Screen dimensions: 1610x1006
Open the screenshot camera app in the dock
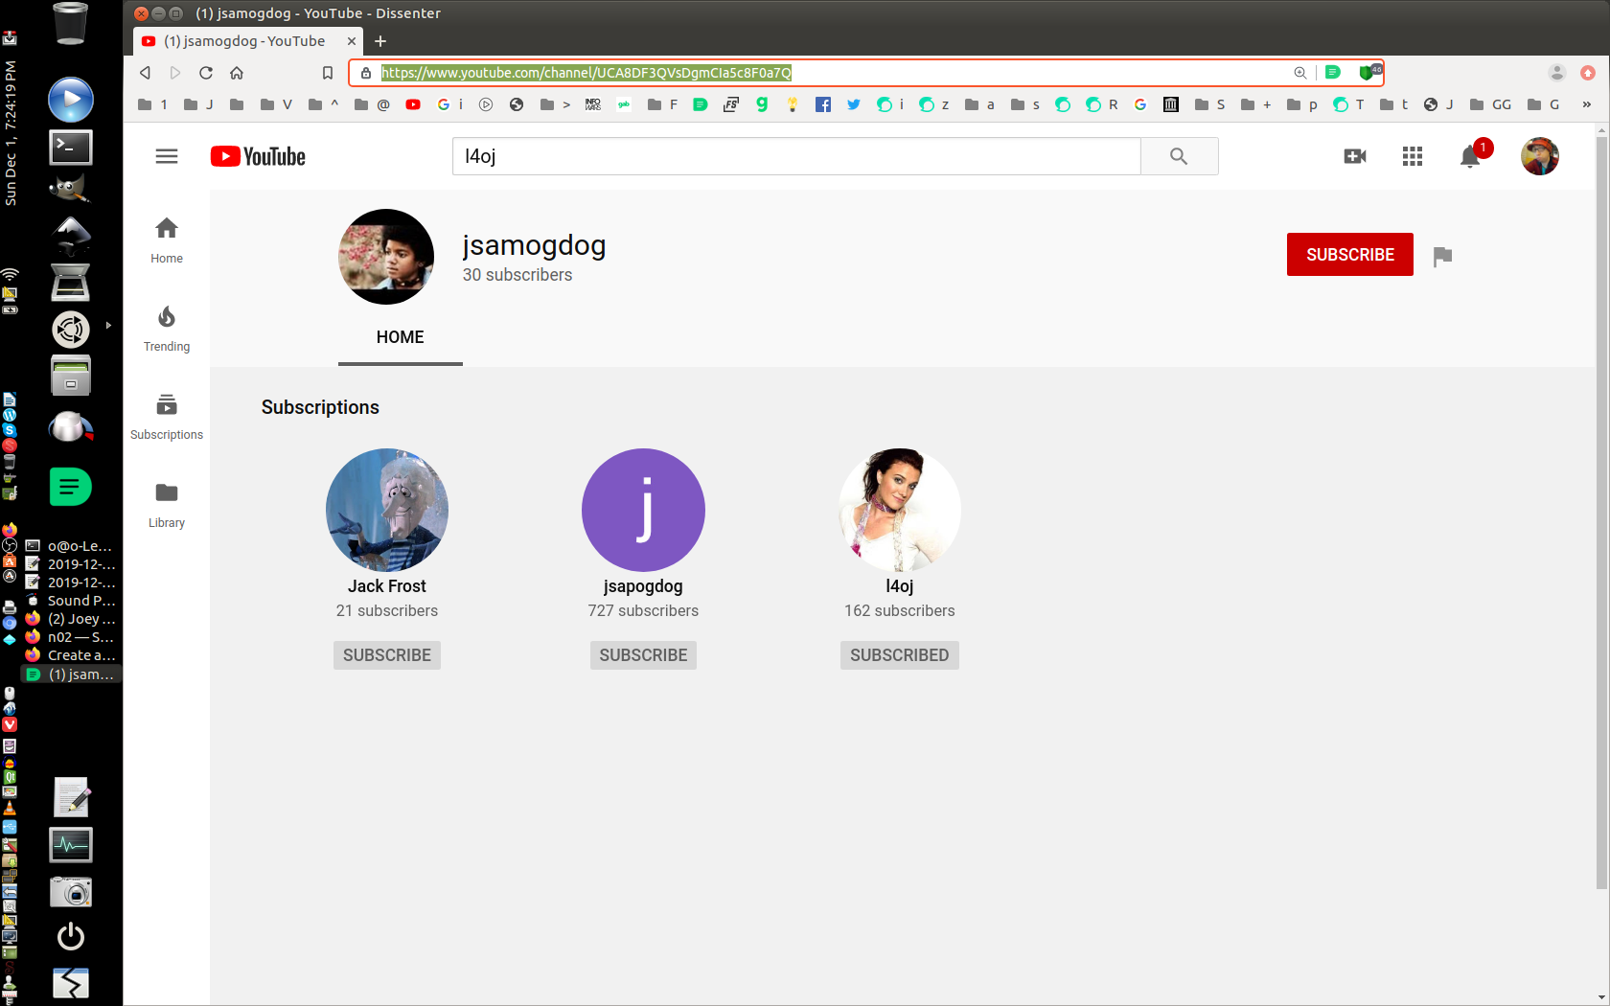(71, 892)
